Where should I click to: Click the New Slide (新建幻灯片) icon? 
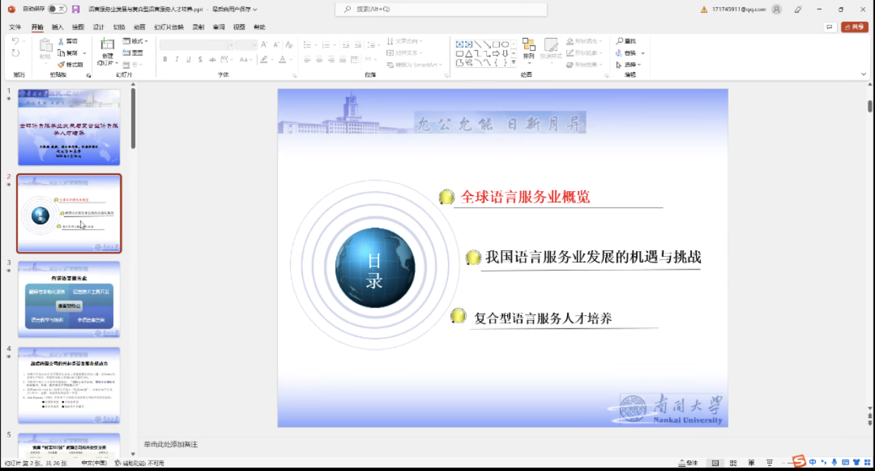[x=107, y=45]
